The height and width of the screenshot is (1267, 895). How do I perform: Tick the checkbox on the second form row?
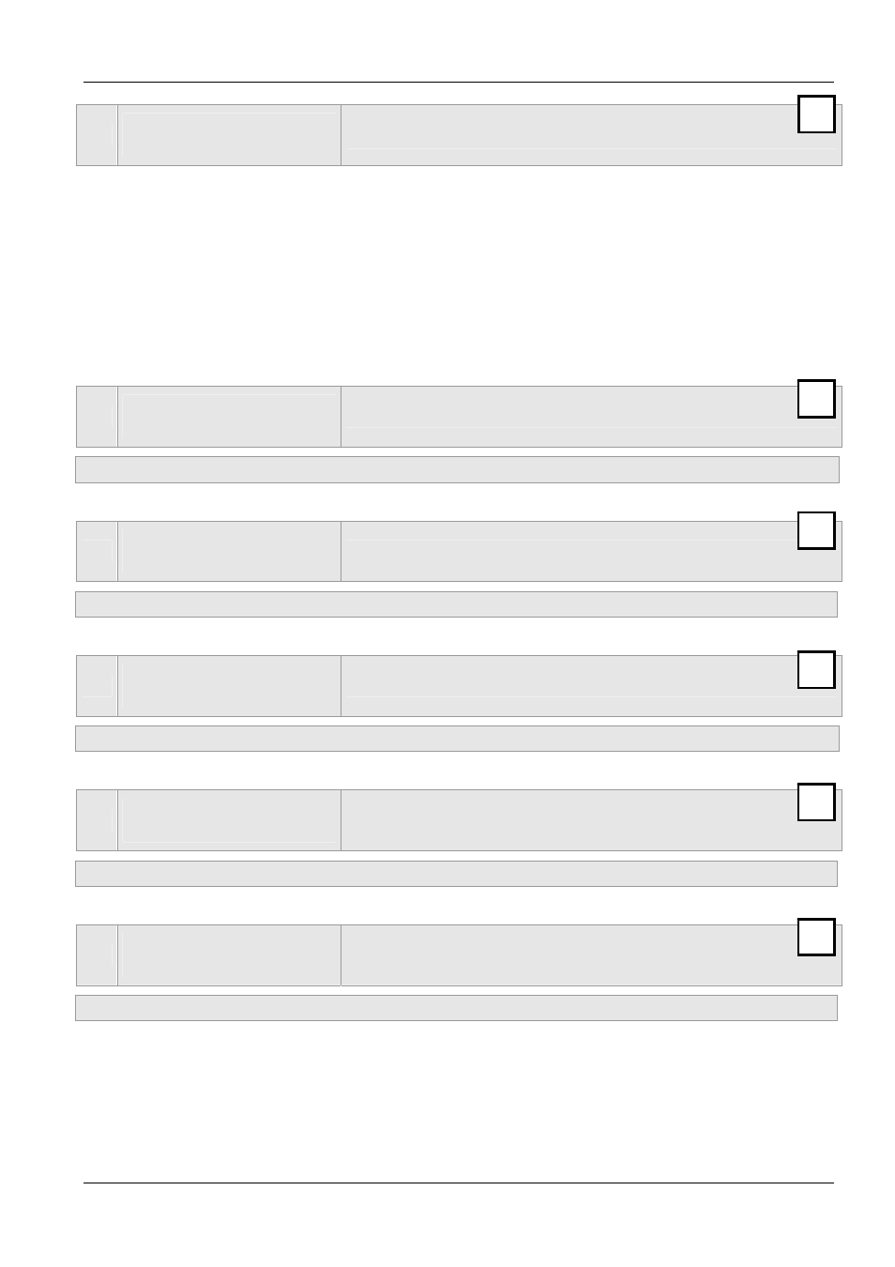(816, 399)
